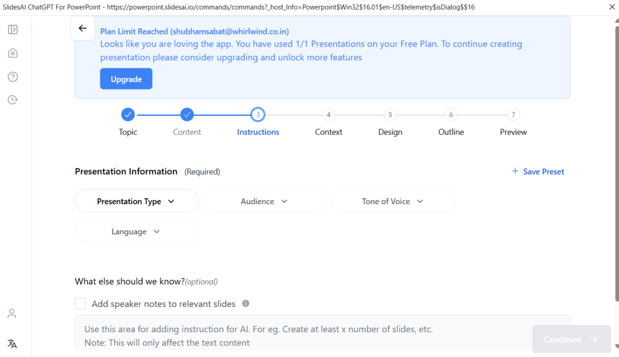Select the Content step
The height and width of the screenshot is (357, 619).
(187, 115)
